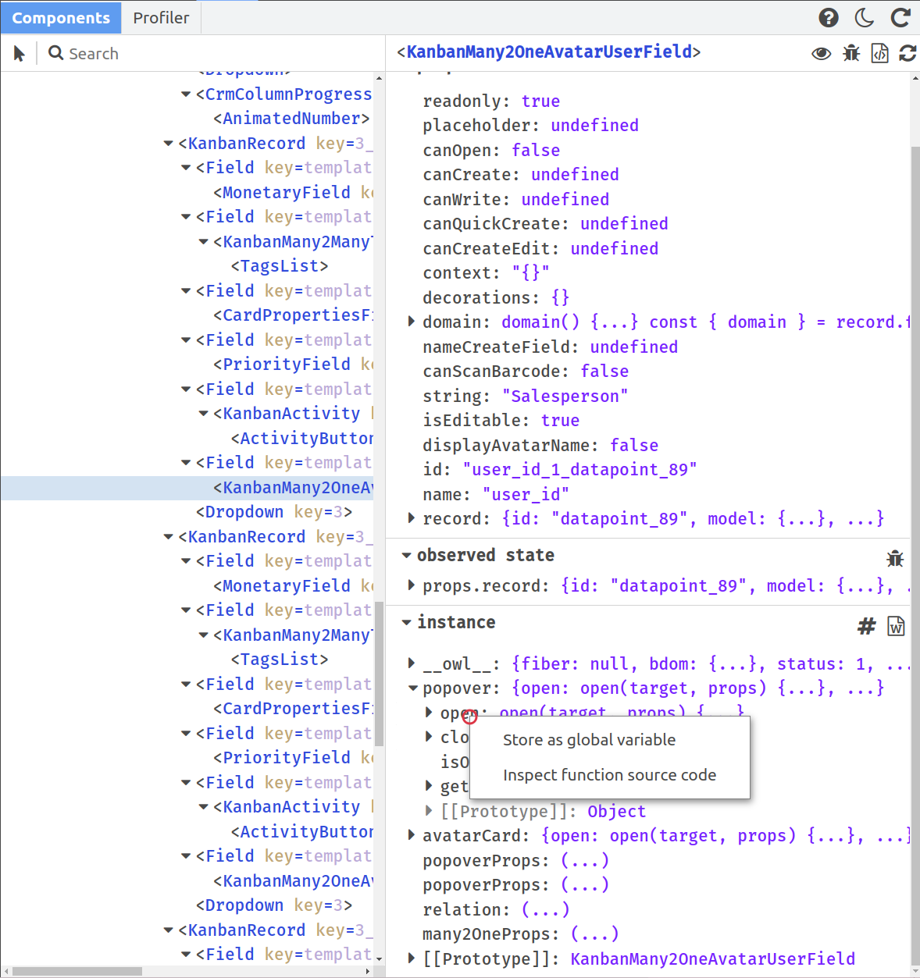Open the component source code file icon

point(879,53)
